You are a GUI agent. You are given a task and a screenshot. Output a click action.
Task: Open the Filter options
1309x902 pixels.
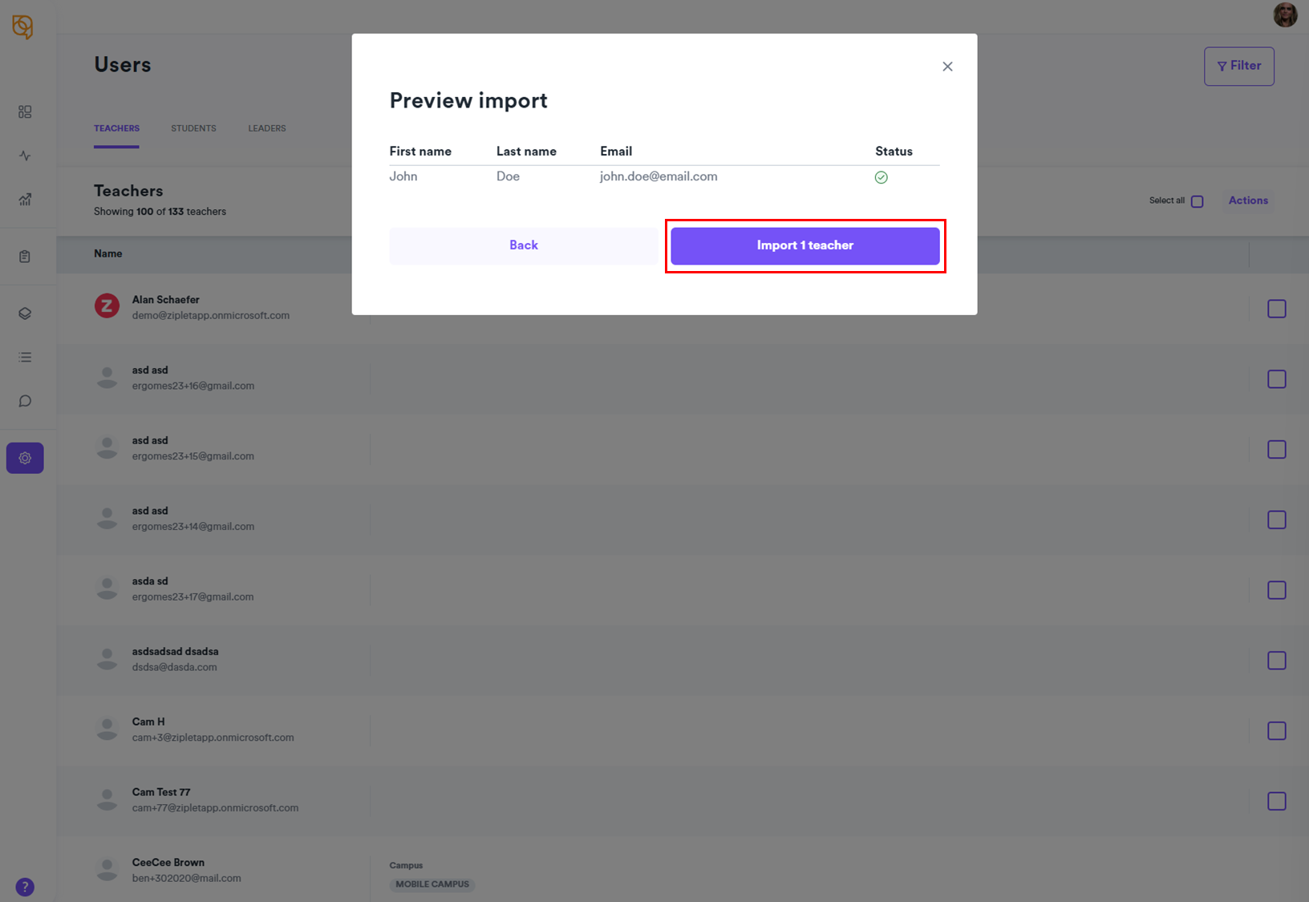[x=1238, y=66]
